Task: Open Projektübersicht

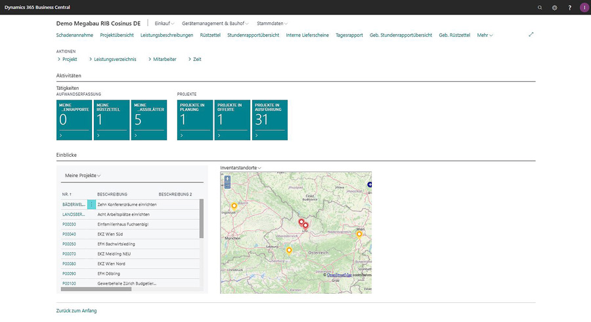Action: click(117, 35)
